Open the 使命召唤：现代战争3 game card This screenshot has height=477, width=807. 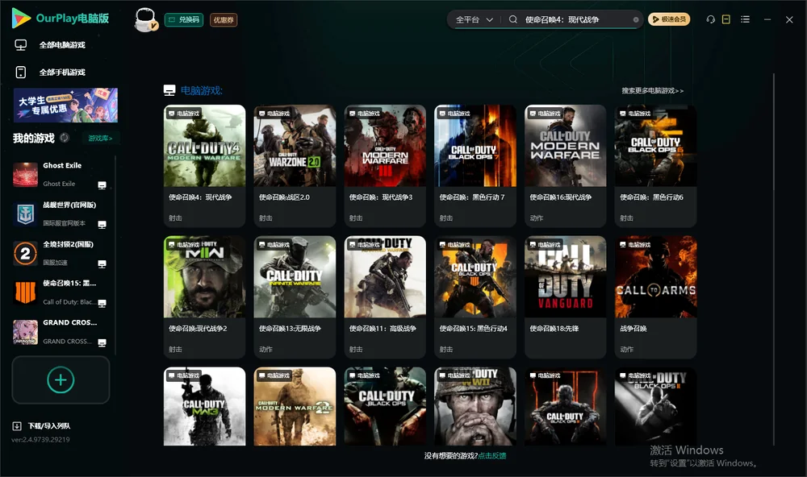385,165
